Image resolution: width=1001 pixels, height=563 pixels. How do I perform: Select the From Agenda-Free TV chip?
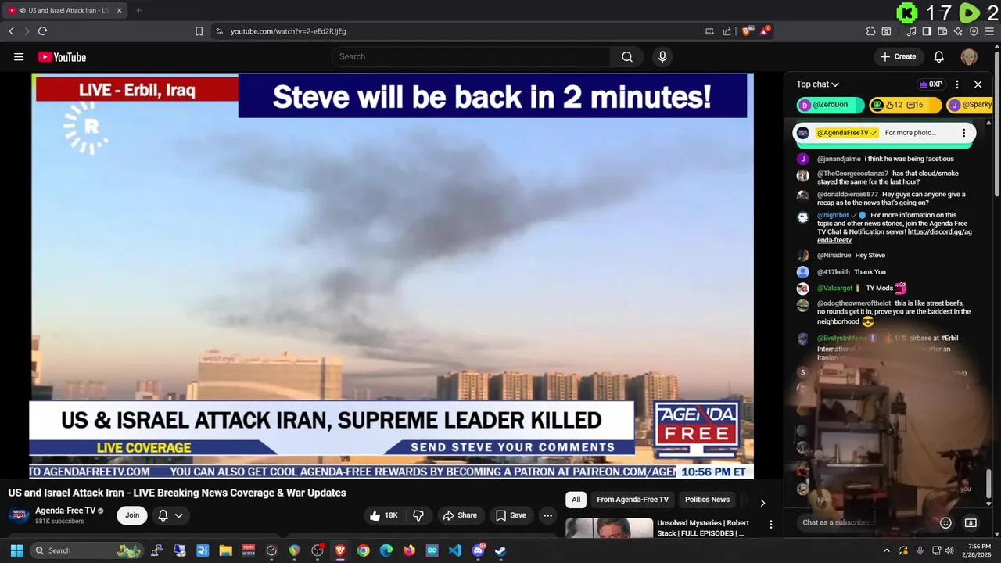pyautogui.click(x=633, y=500)
